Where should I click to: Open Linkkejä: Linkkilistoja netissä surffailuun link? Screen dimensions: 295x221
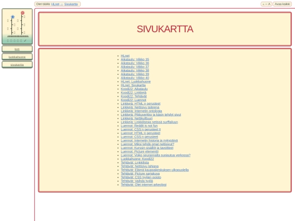[x=149, y=122]
